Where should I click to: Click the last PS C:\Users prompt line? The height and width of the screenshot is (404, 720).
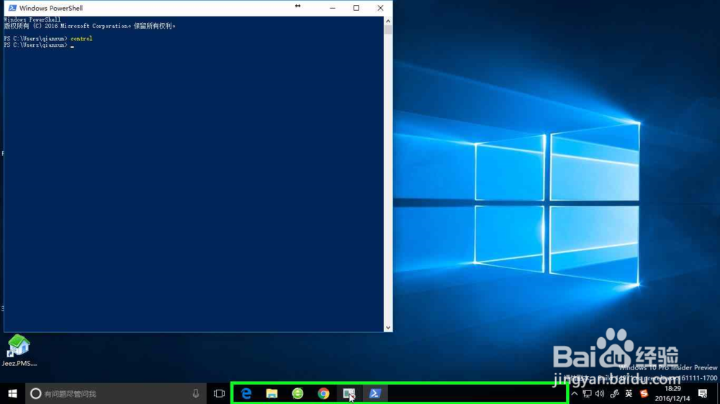pyautogui.click(x=39, y=45)
